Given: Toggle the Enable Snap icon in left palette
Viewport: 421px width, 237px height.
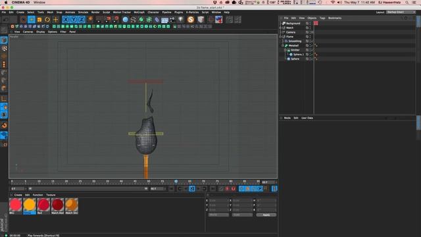Looking at the screenshot, I should 4,126.
